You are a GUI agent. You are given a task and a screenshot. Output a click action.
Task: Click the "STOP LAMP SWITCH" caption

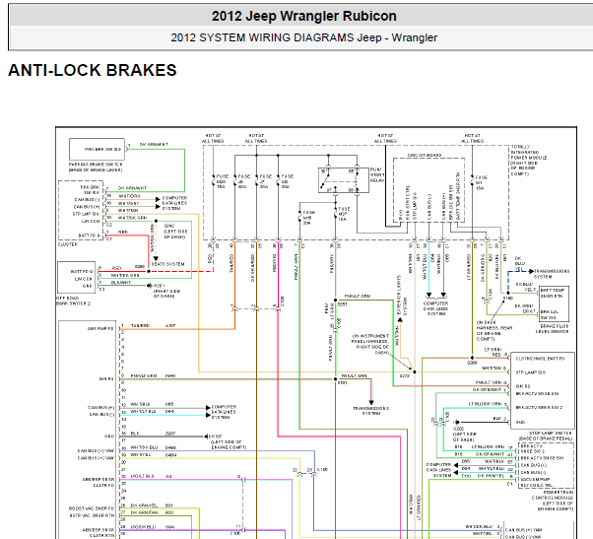coord(546,436)
